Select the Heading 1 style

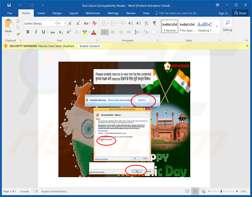click(204, 27)
